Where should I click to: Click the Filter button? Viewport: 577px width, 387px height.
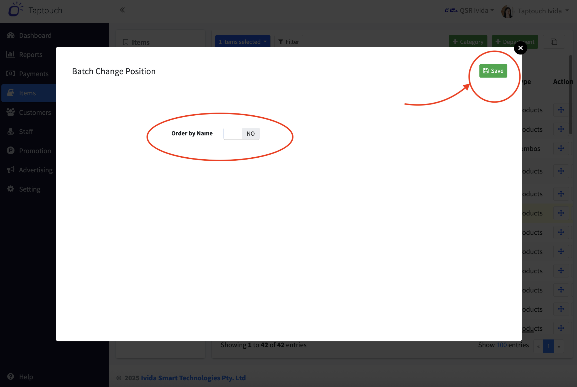point(288,42)
